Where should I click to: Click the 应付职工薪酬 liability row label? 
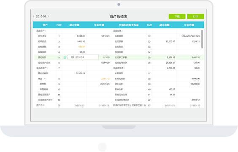tap(121, 57)
